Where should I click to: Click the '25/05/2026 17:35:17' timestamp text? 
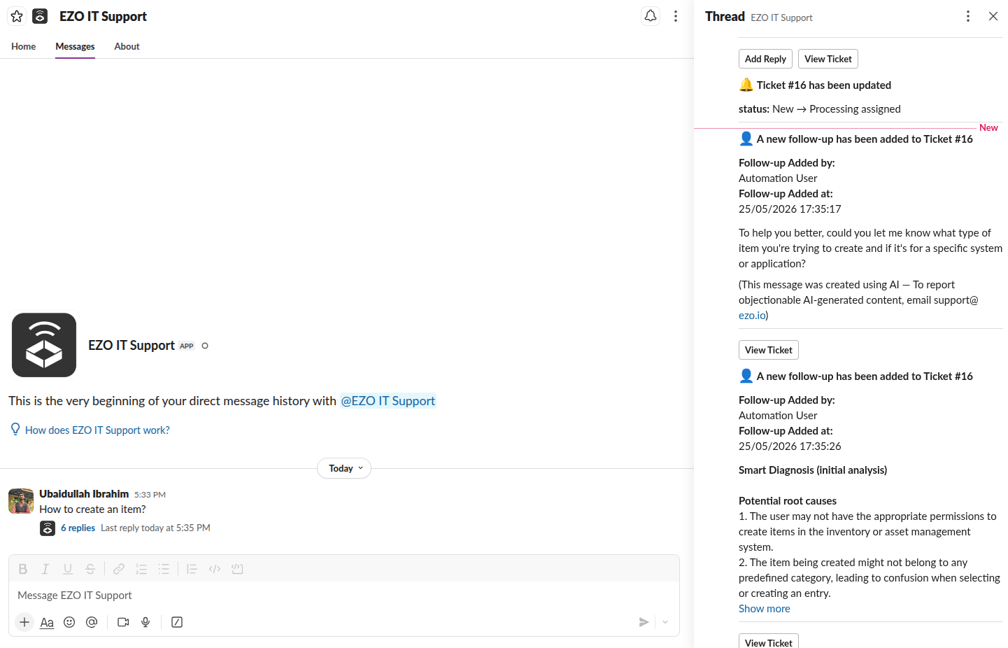click(790, 209)
